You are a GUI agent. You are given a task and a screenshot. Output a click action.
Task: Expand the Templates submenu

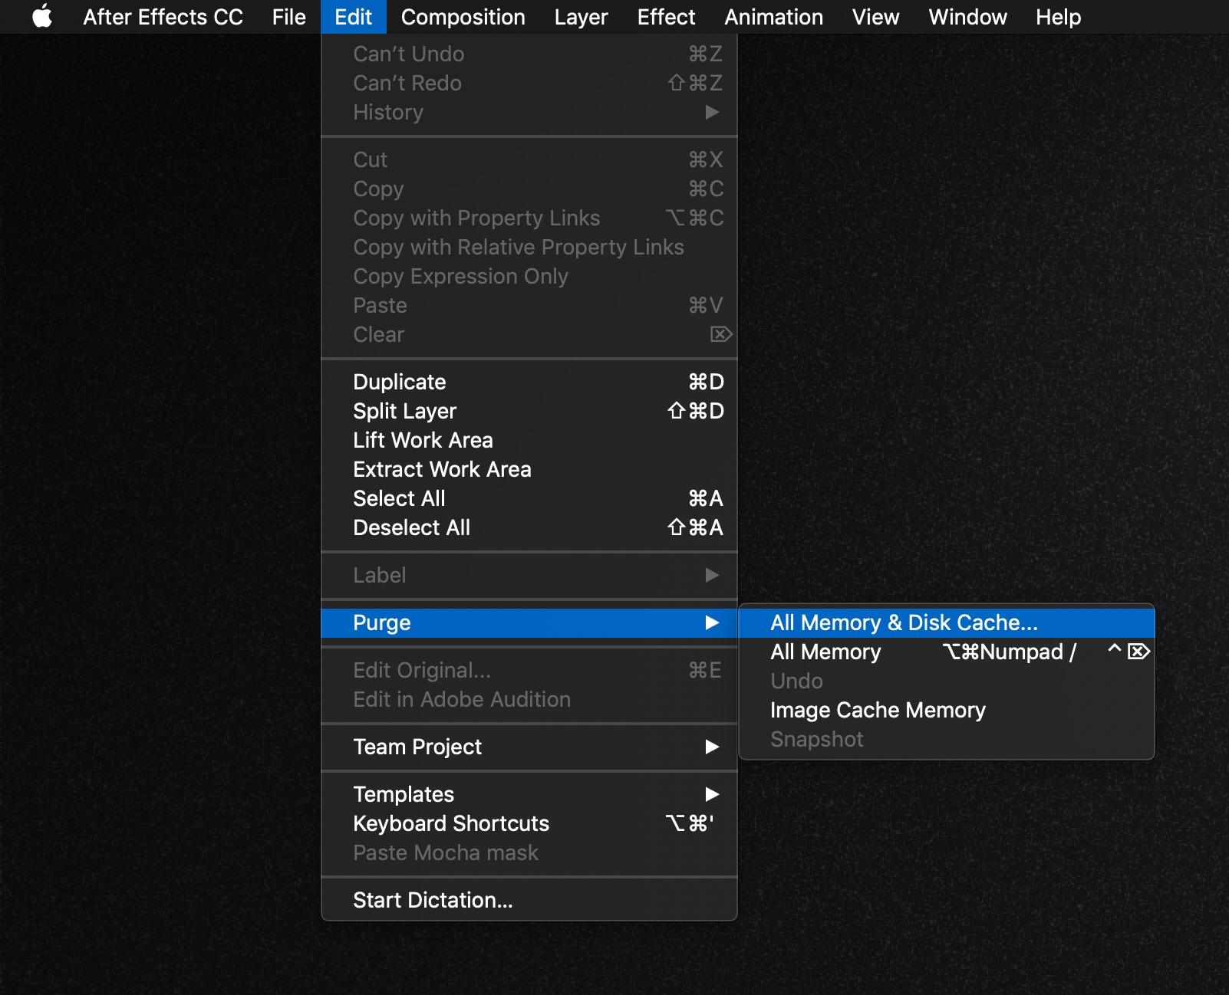click(529, 794)
